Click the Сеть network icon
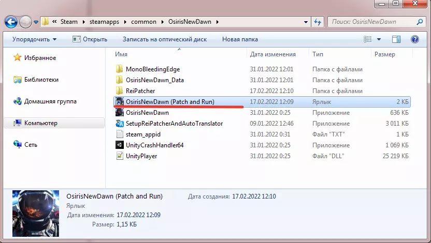Viewport: 431px width, 243px height. click(x=17, y=144)
